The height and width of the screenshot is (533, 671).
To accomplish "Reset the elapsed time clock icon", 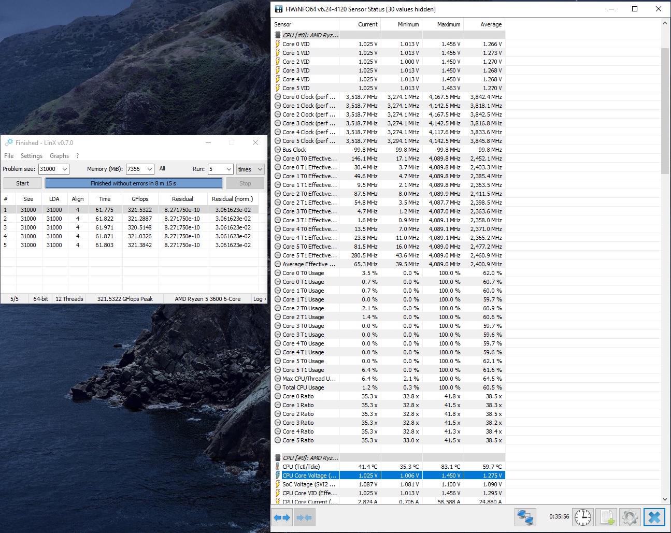I will (583, 517).
